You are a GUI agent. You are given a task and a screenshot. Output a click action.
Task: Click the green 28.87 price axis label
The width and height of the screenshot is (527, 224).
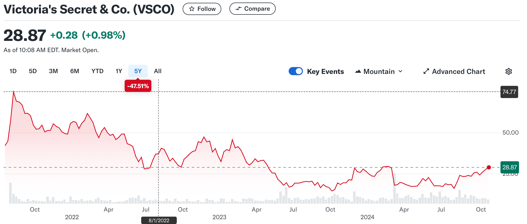point(509,167)
